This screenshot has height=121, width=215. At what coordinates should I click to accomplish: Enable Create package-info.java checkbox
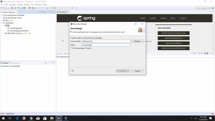coord(71,48)
